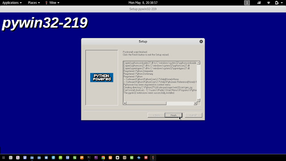Click 'Postinstall script finished' text
The width and height of the screenshot is (286, 161).
click(135, 52)
